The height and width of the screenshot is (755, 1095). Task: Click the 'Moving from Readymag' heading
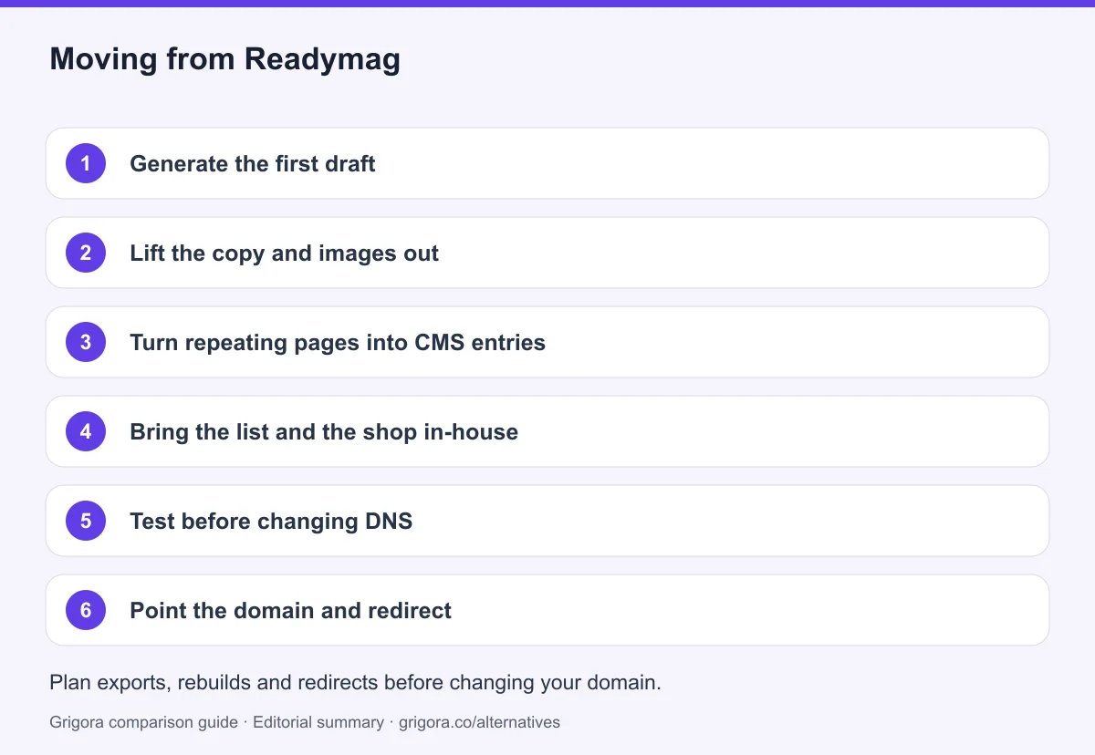(224, 60)
